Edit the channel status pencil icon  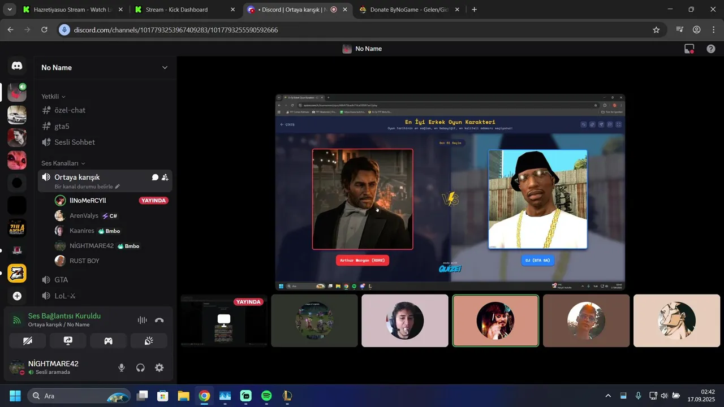pyautogui.click(x=118, y=187)
